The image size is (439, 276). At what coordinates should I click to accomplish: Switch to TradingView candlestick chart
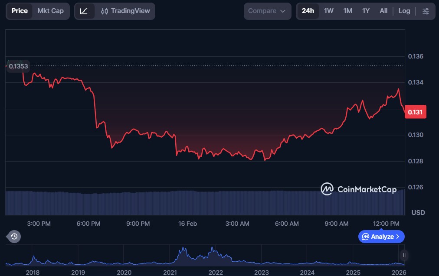[125, 11]
